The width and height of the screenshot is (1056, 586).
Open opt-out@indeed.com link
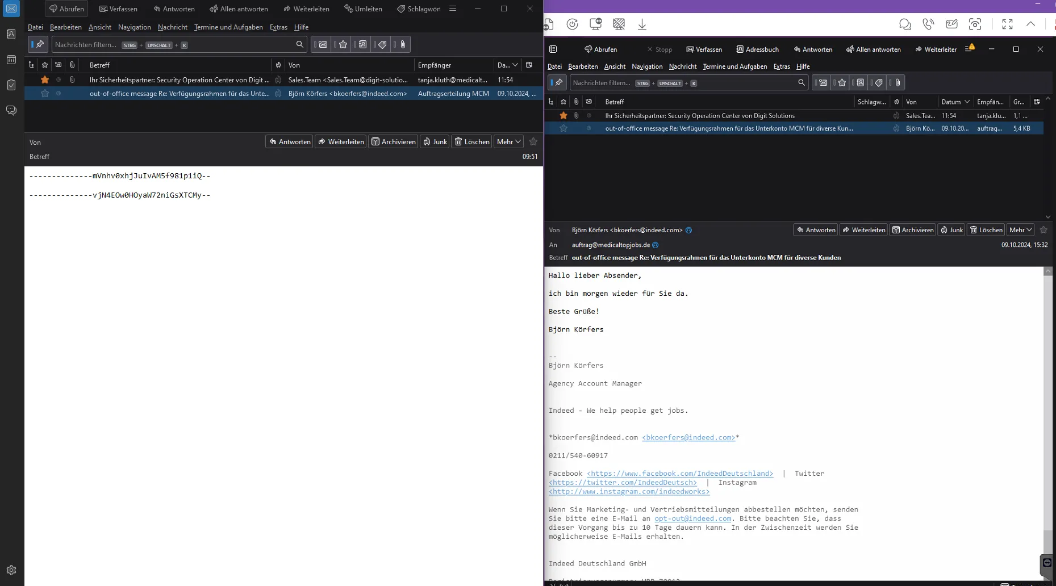(692, 518)
